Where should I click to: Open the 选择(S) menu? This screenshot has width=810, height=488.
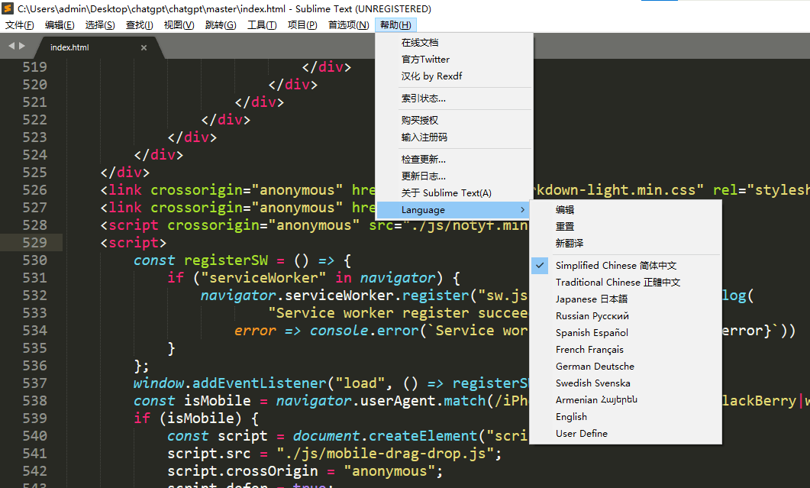(100, 24)
